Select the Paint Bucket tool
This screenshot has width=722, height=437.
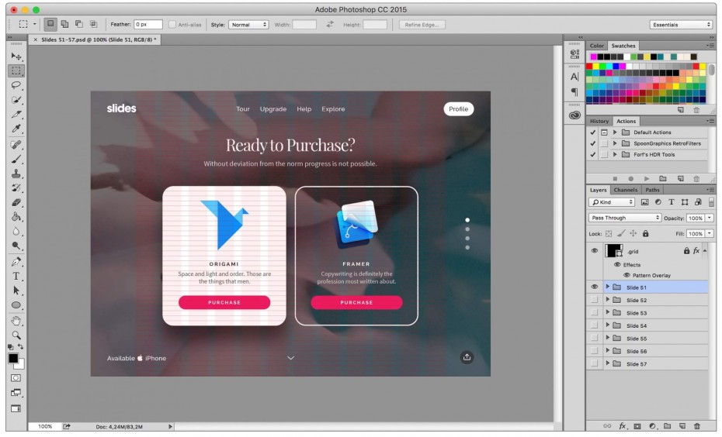pyautogui.click(x=16, y=217)
